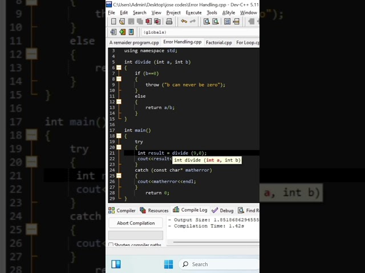Open the View menu
Viewport: 365px width, 273px height.
coord(156,13)
